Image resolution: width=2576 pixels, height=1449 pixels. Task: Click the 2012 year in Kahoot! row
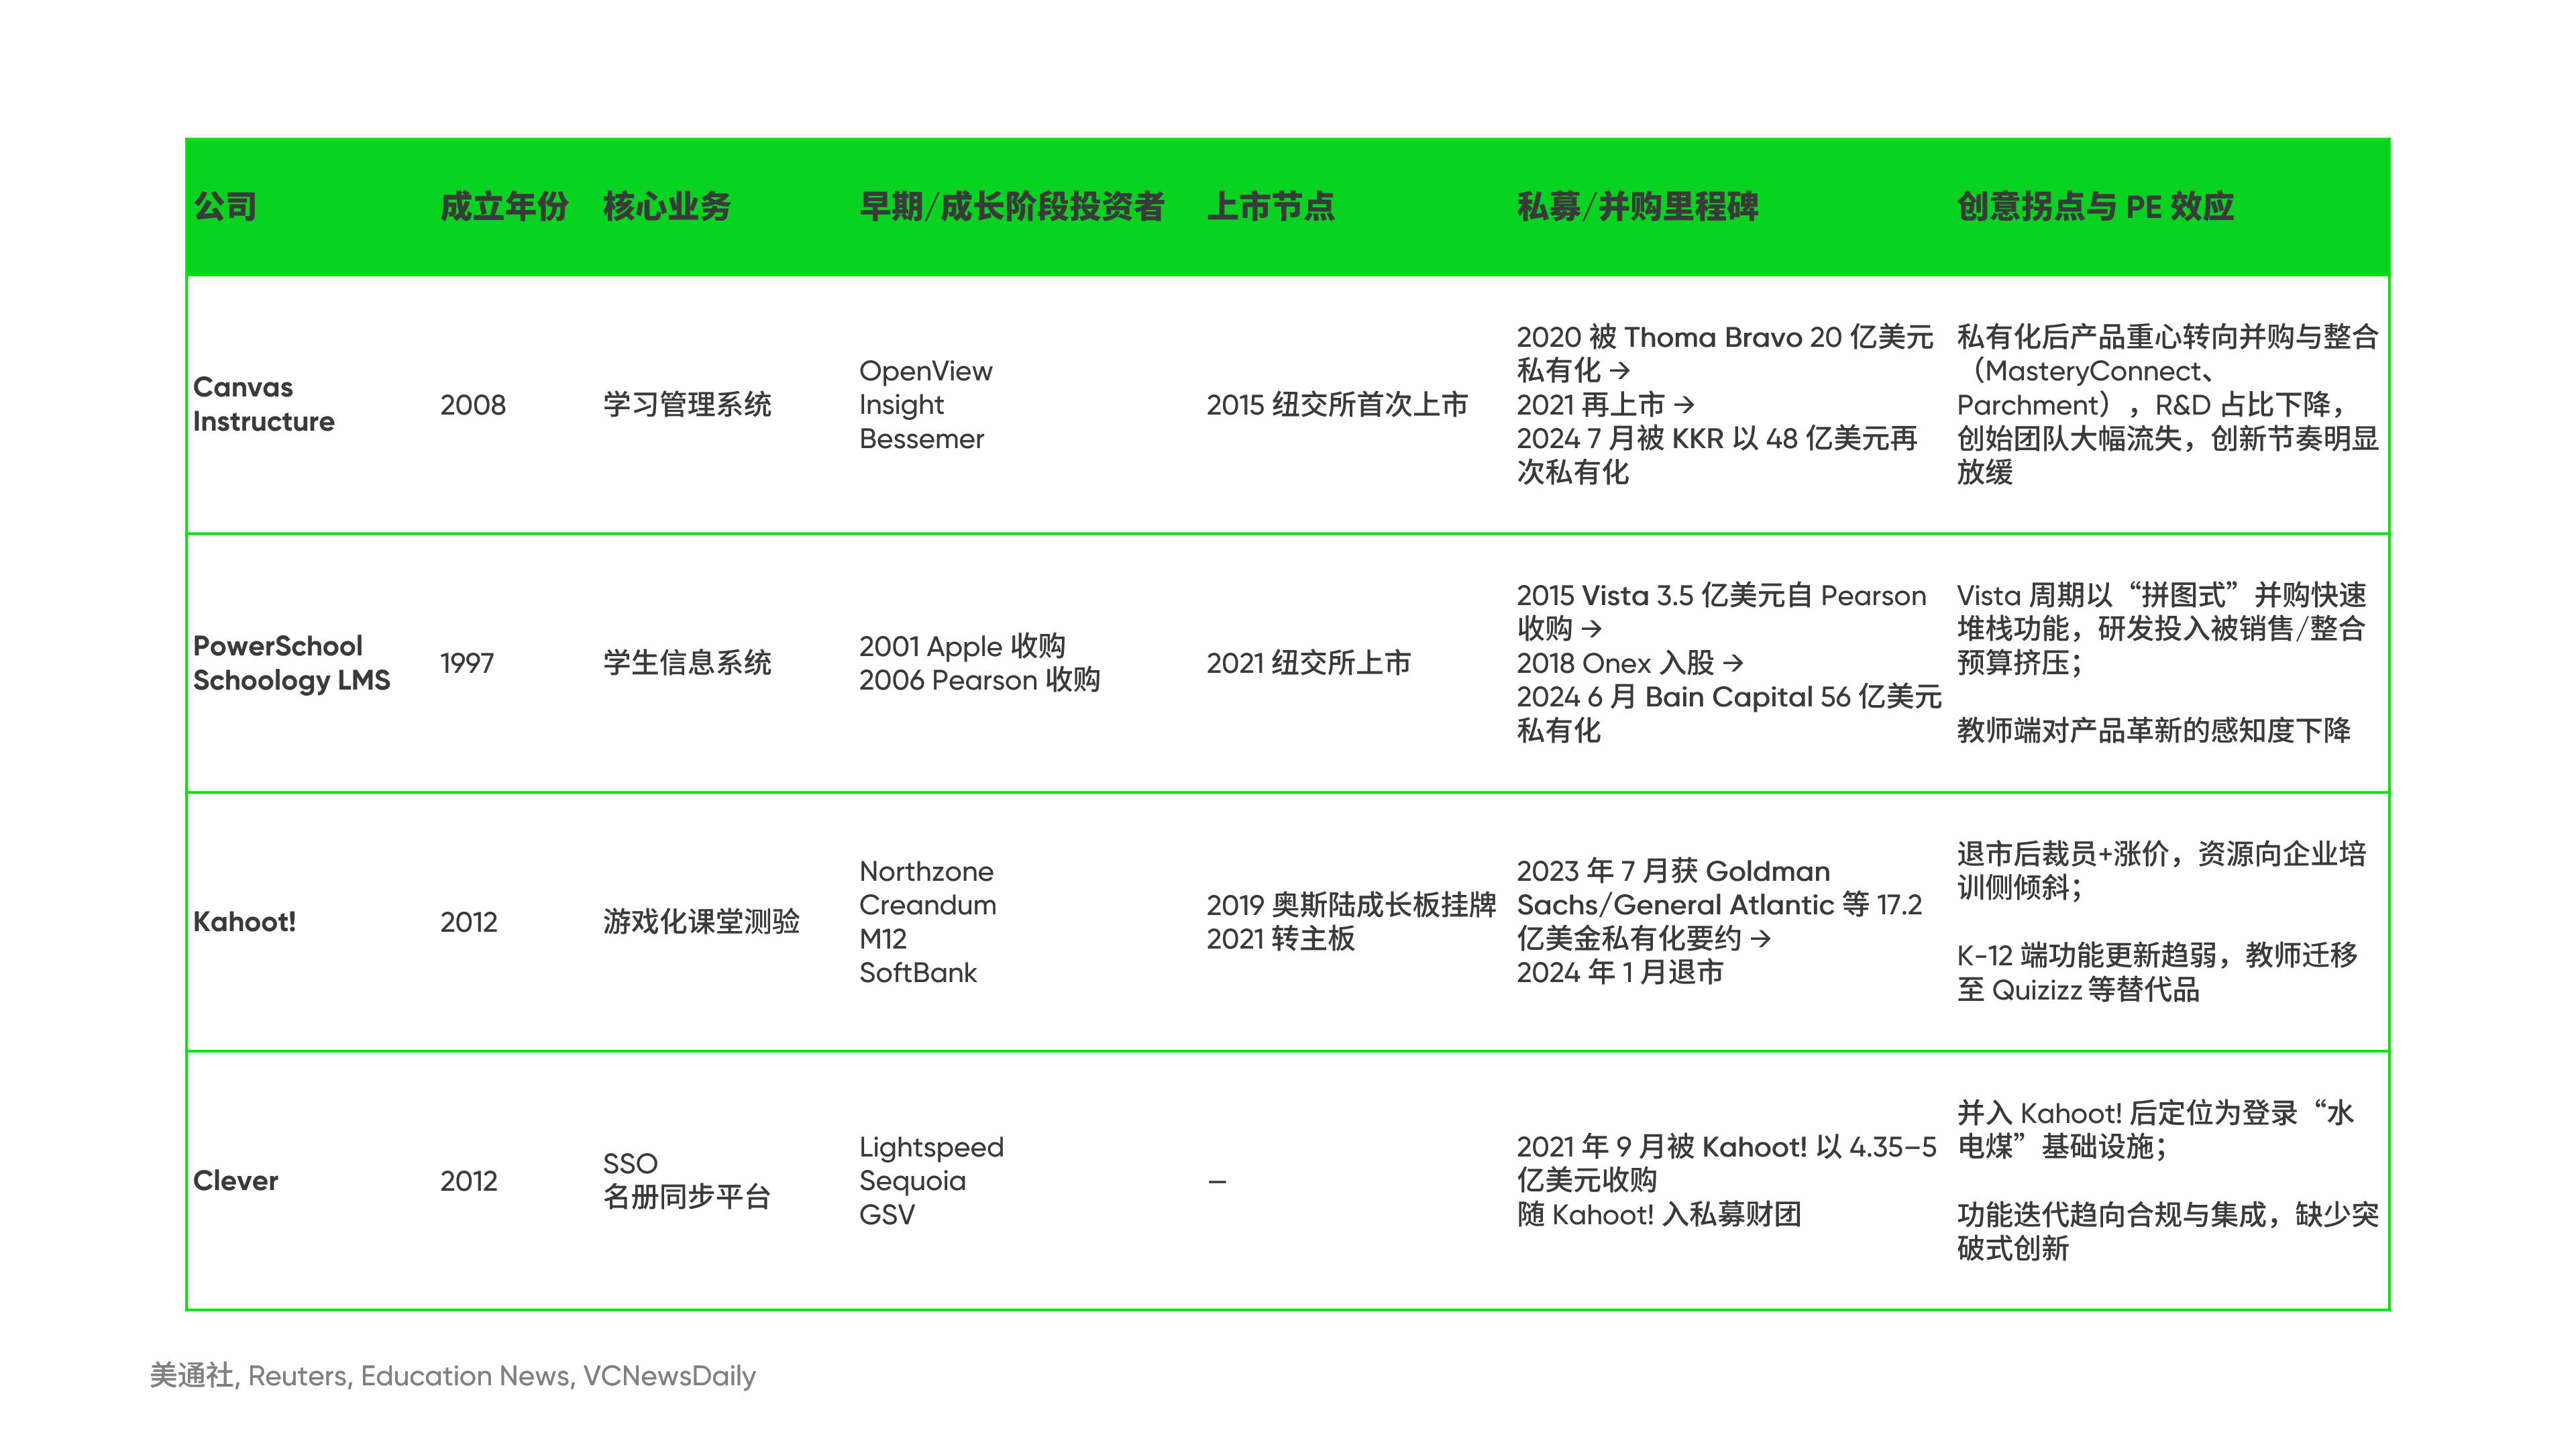click(x=469, y=922)
